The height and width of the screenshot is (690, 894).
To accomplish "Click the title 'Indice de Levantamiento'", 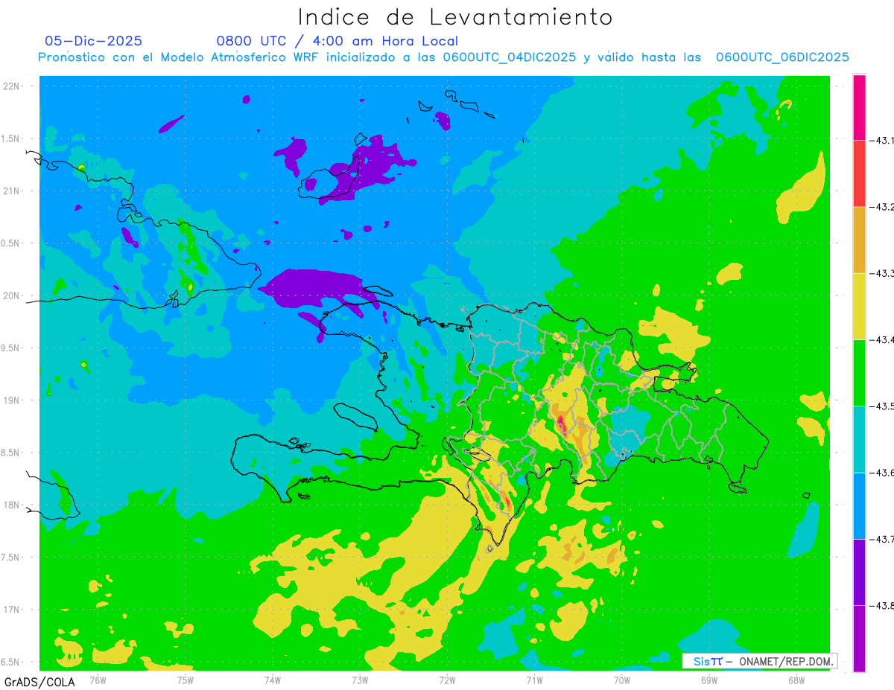I will pos(455,17).
